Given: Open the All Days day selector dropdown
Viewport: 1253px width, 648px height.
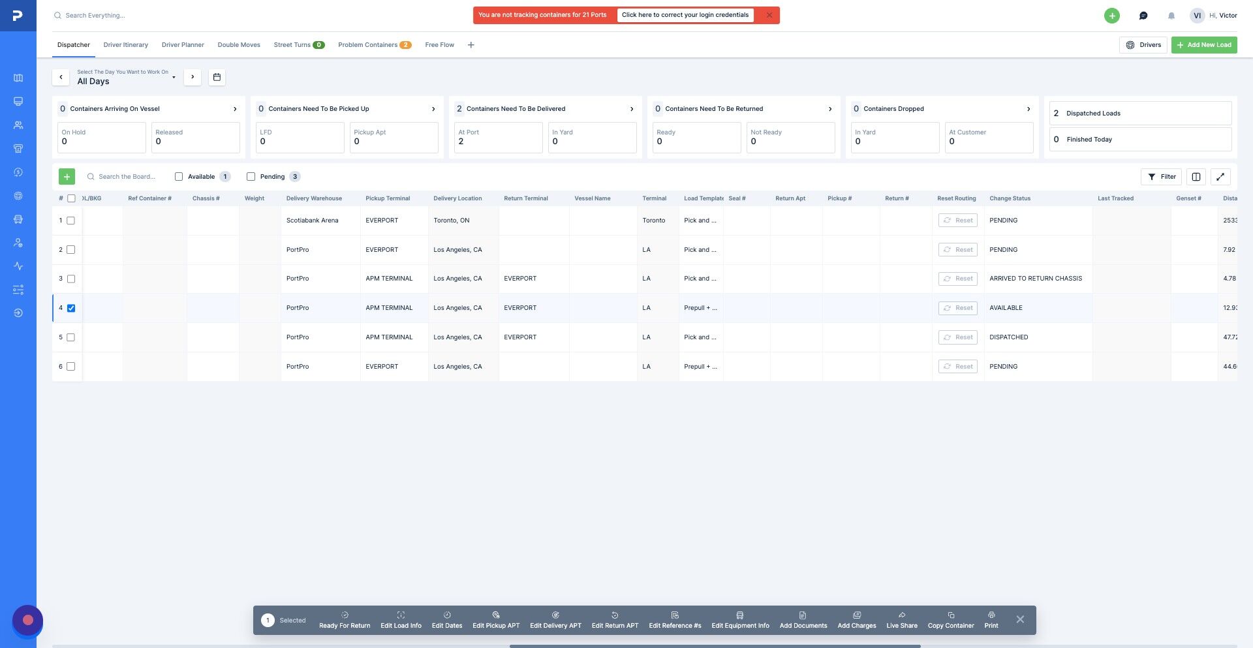Looking at the screenshot, I should [x=126, y=77].
